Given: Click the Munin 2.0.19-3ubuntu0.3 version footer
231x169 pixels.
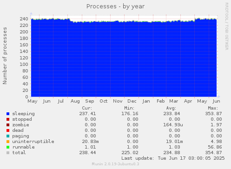Looking at the screenshot, I should (x=115, y=164).
